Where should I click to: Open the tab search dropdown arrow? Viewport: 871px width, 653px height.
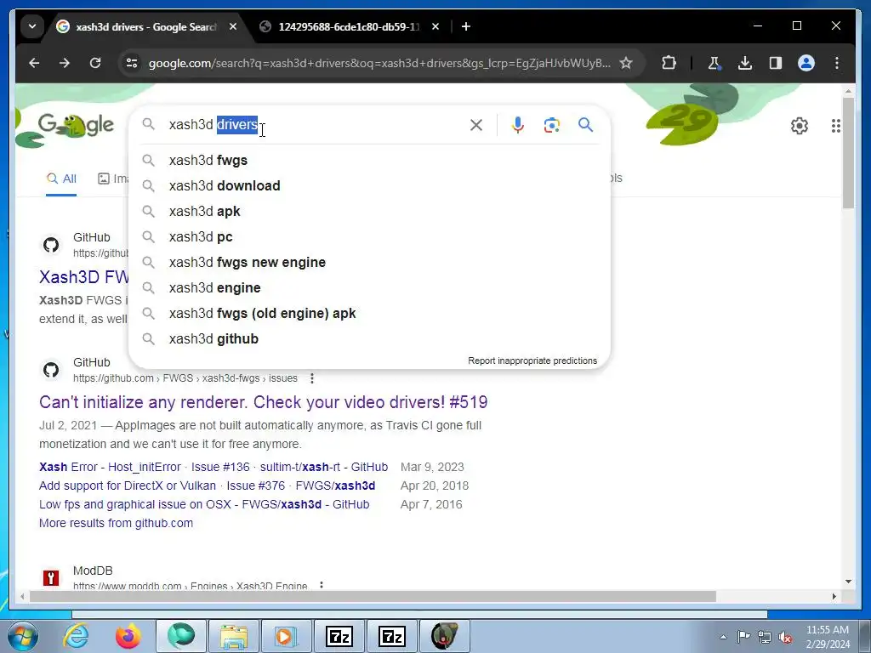32,26
